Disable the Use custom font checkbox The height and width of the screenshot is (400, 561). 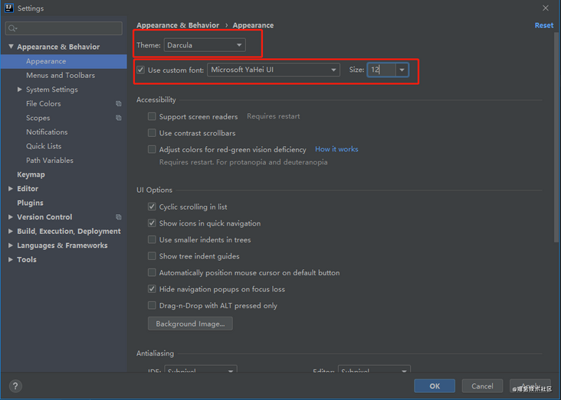140,70
